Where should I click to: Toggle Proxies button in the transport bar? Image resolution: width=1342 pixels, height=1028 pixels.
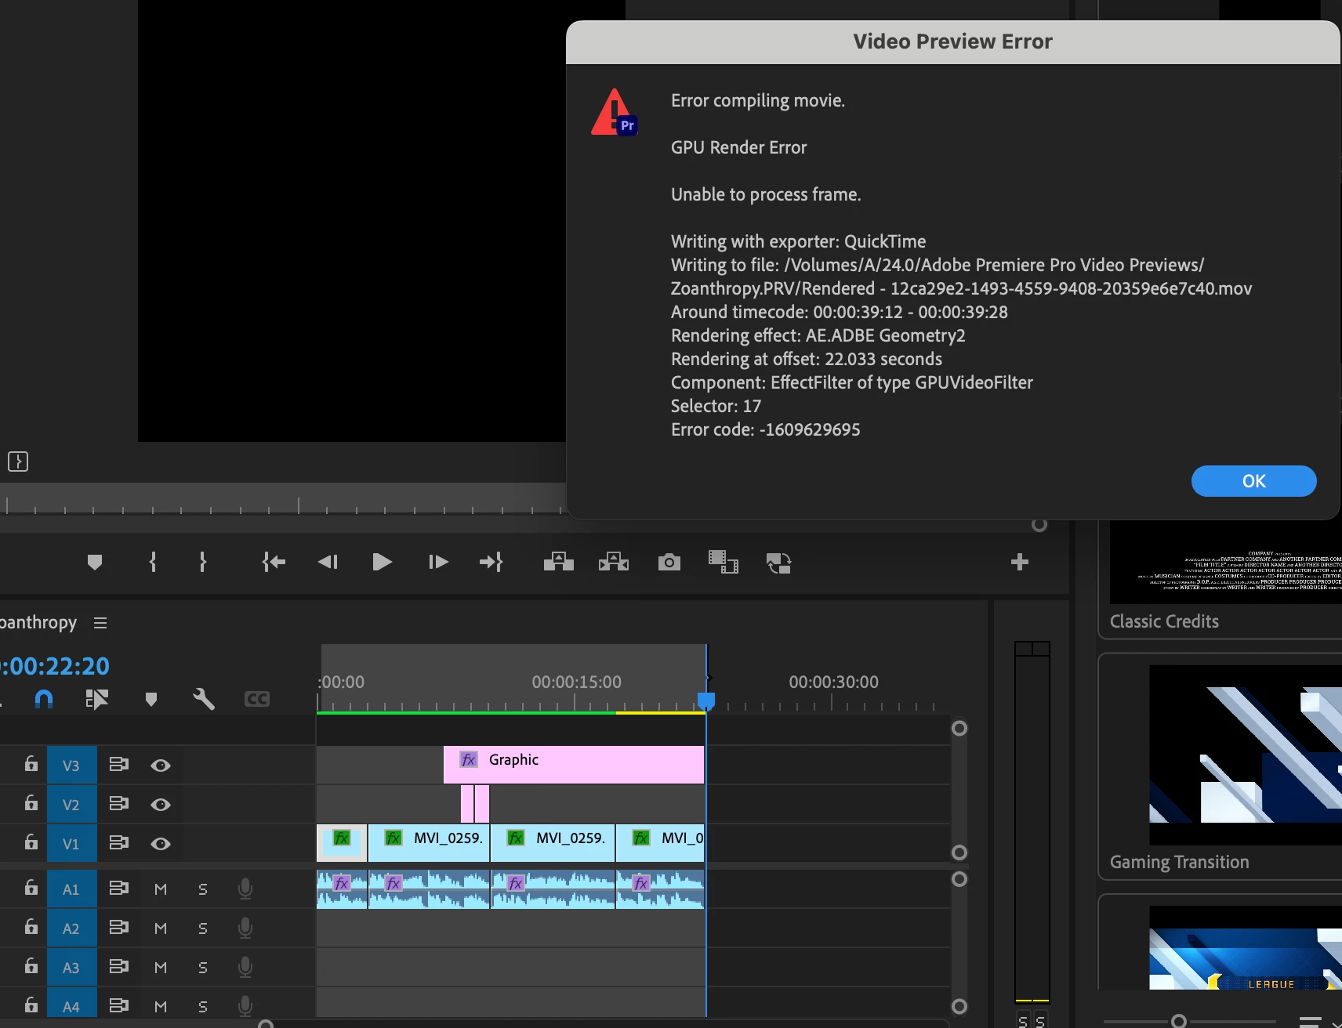(x=778, y=563)
